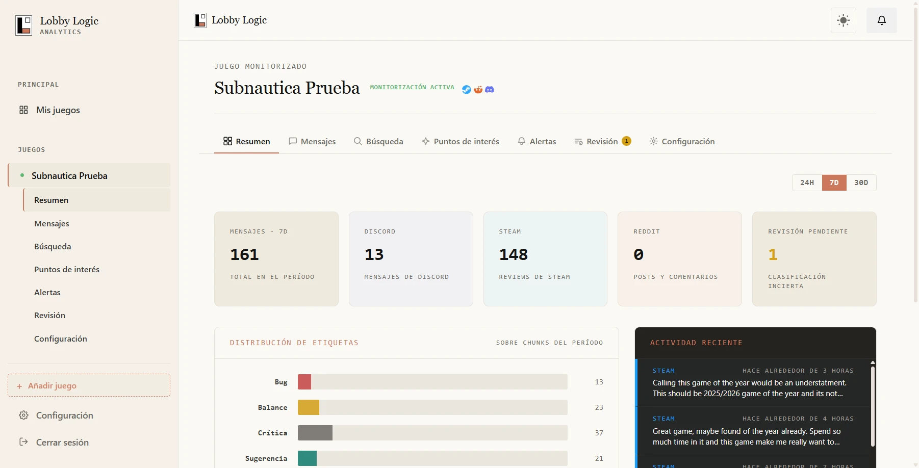Open the Alertas tab
This screenshot has width=919, height=468.
click(537, 141)
